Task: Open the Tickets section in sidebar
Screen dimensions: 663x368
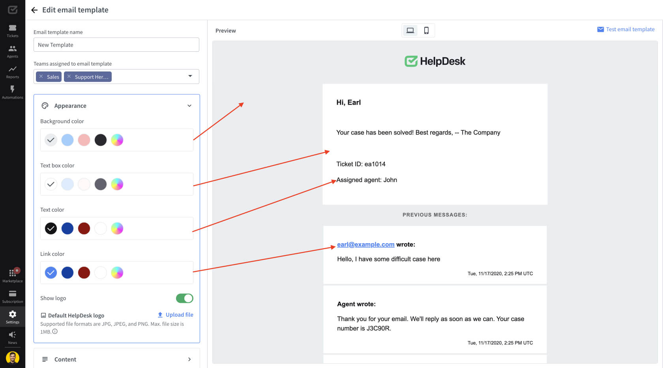Action: click(x=13, y=31)
